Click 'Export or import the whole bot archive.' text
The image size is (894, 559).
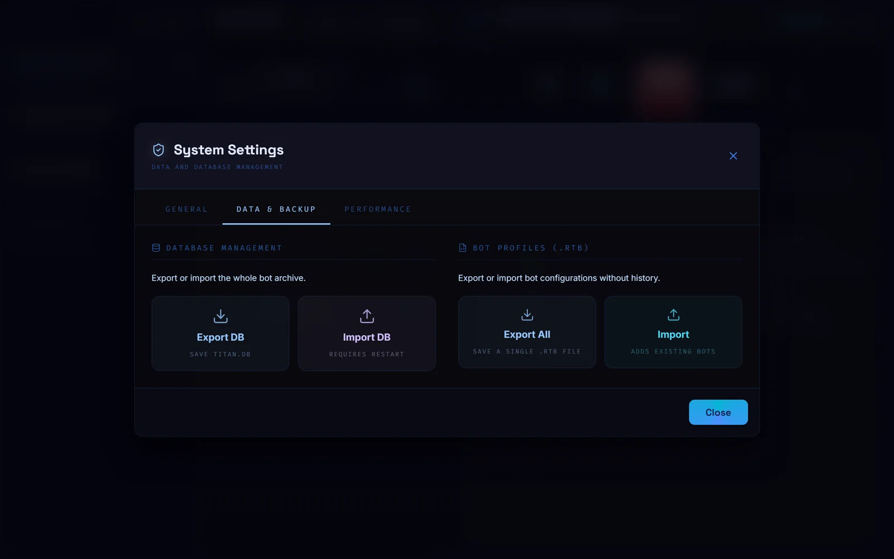[229, 278]
